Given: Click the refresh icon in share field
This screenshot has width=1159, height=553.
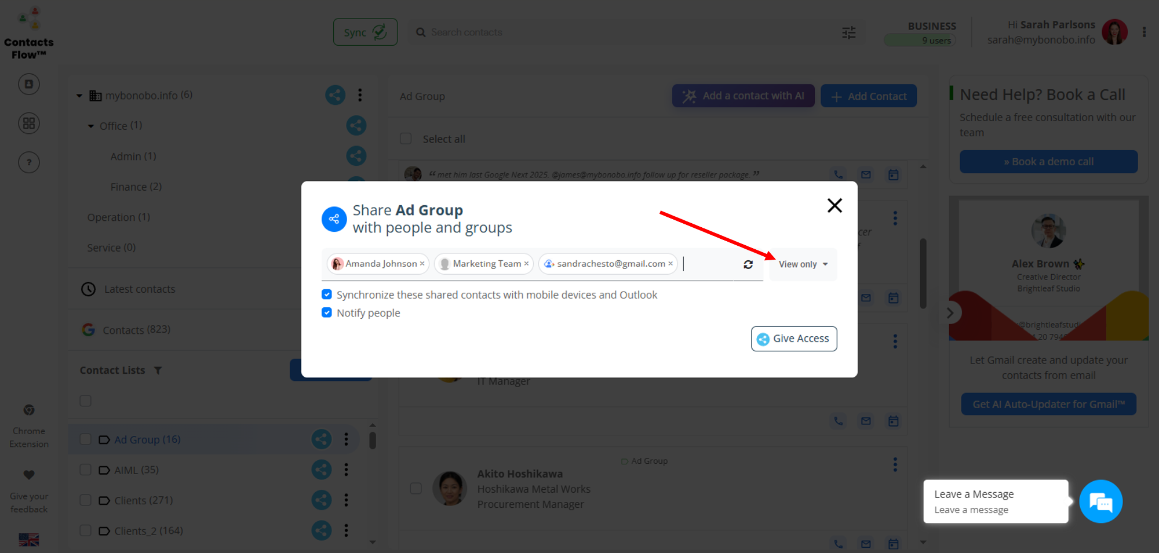Looking at the screenshot, I should (x=748, y=264).
